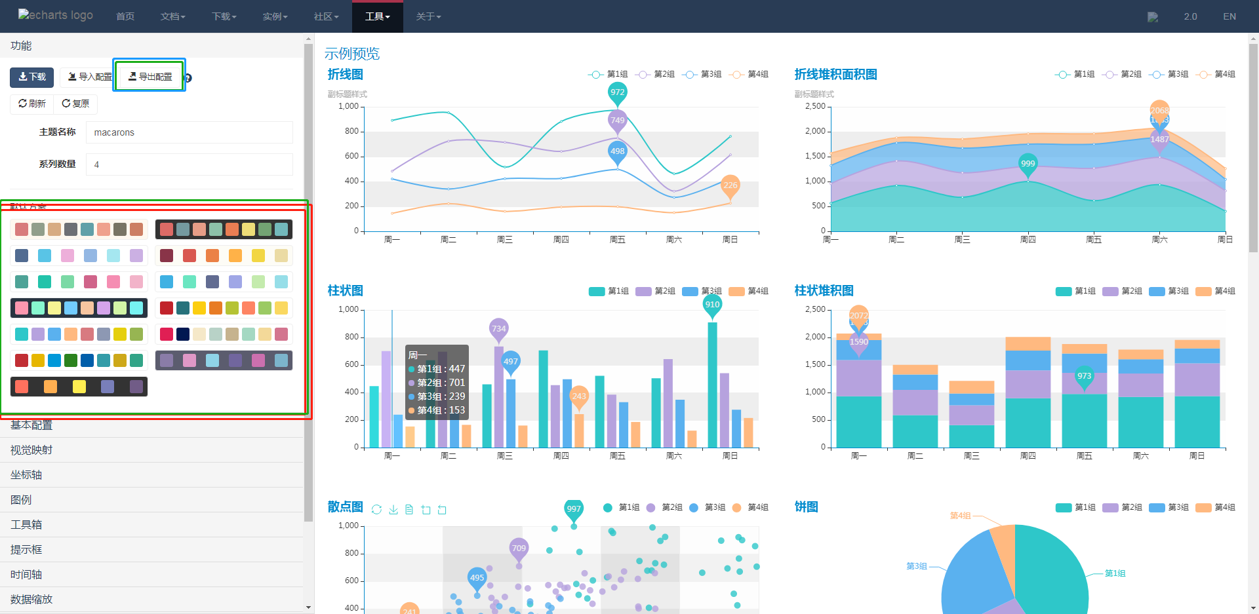Toggle 第3组 legend in the stacked area chart
1259x614 pixels.
pos(1169,75)
